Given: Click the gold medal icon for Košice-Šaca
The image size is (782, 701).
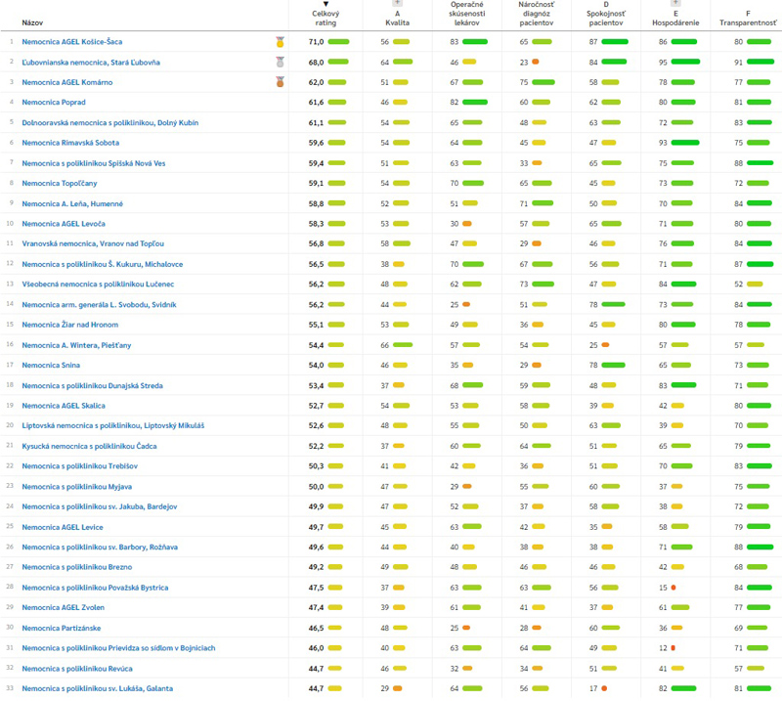Looking at the screenshot, I should point(281,42).
